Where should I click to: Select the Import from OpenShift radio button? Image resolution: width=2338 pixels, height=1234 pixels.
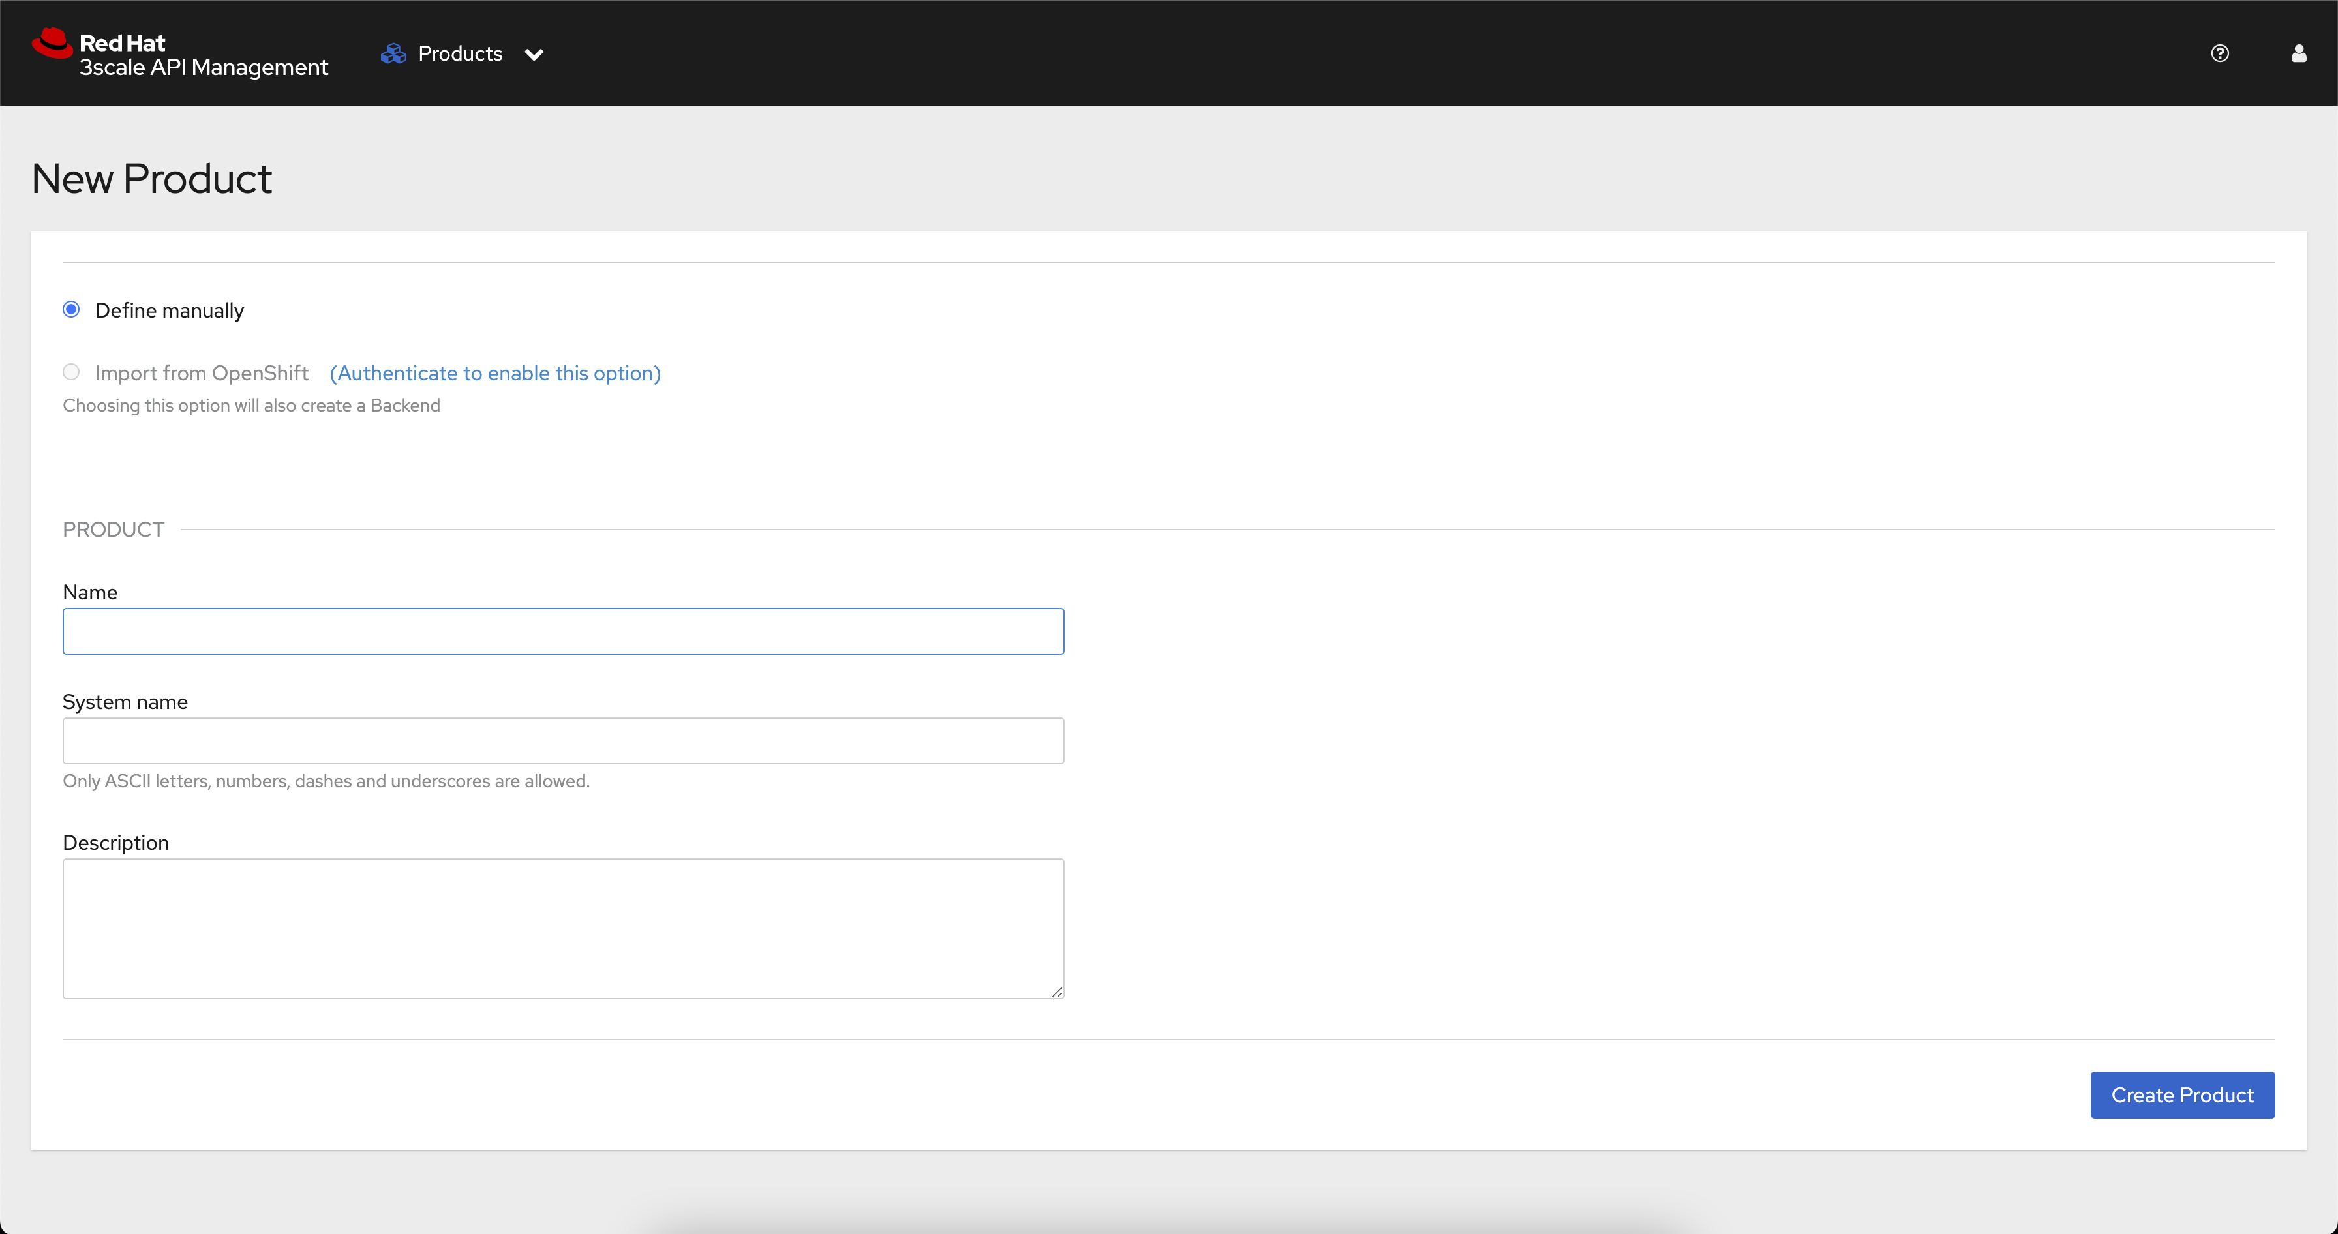(71, 372)
